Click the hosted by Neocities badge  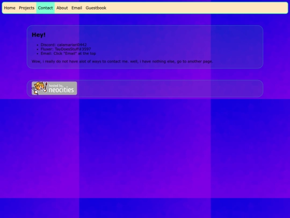coord(54,88)
